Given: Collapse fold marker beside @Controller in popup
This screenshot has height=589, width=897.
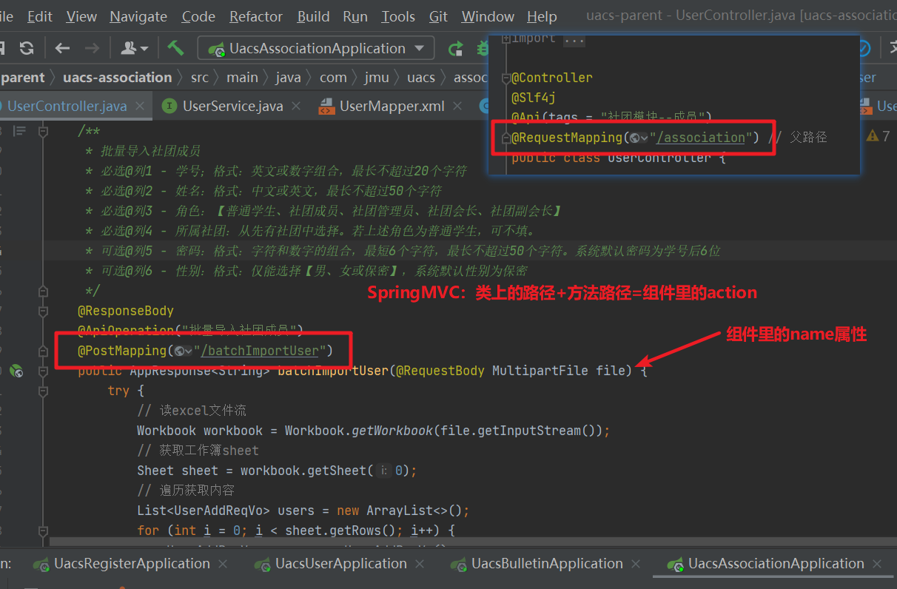Looking at the screenshot, I should point(506,78).
